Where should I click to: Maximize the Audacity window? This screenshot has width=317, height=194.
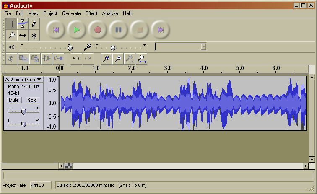coord(304,5)
